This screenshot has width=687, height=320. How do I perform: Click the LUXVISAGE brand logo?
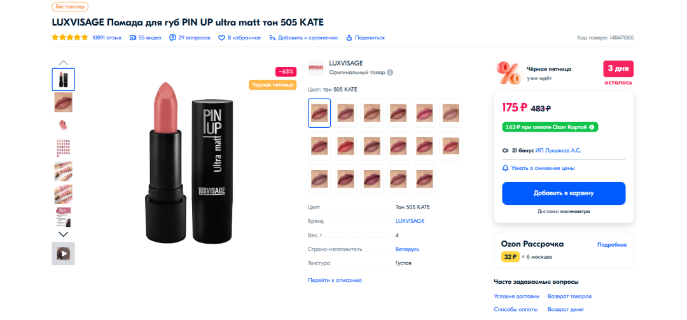pyautogui.click(x=316, y=67)
